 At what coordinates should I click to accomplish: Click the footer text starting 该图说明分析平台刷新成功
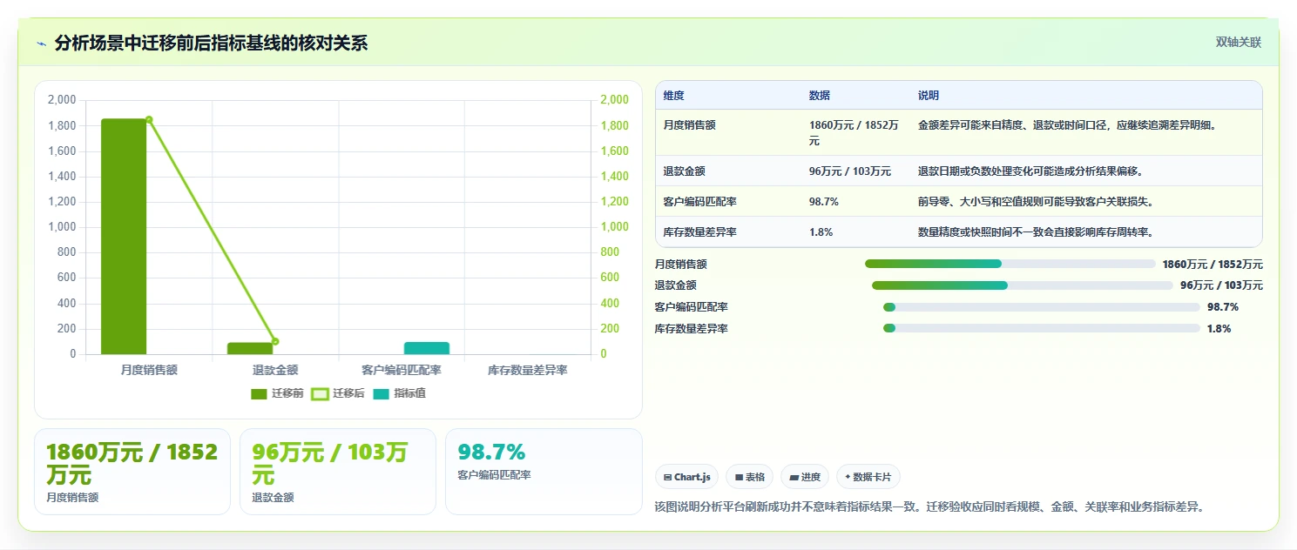coord(930,506)
